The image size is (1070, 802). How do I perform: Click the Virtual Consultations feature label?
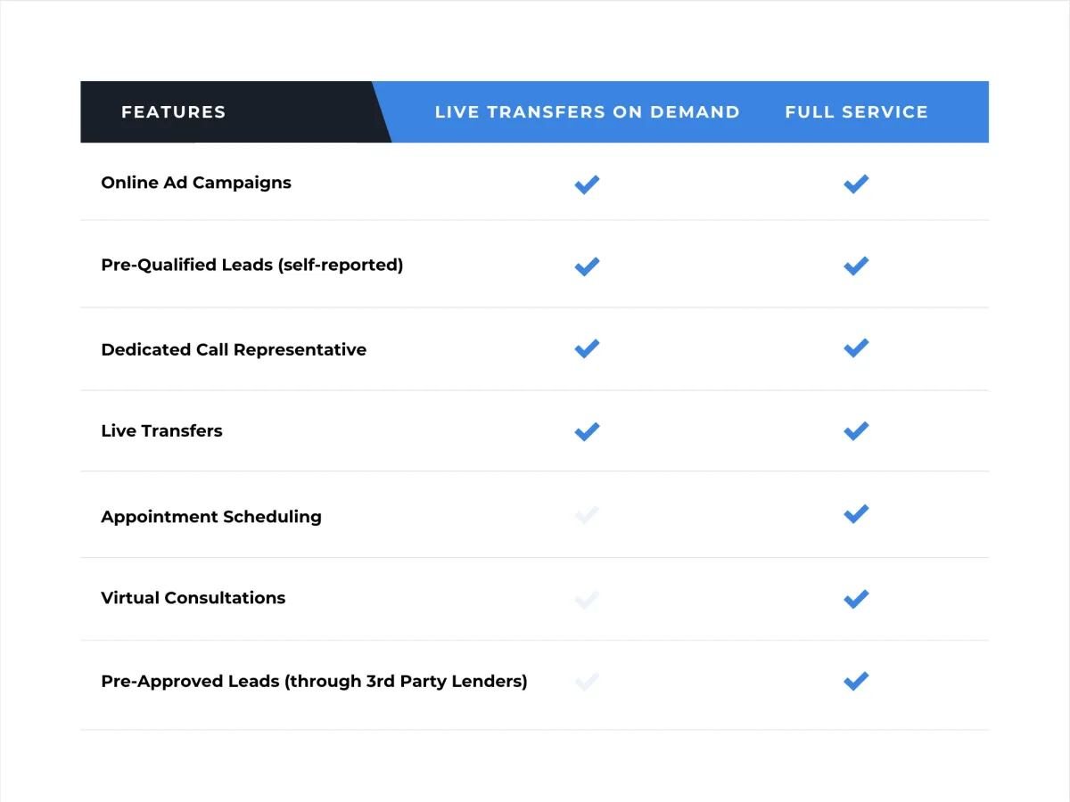193,598
